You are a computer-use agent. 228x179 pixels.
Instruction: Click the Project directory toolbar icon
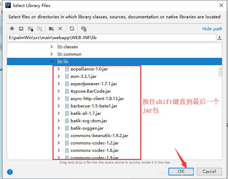pos(30,29)
